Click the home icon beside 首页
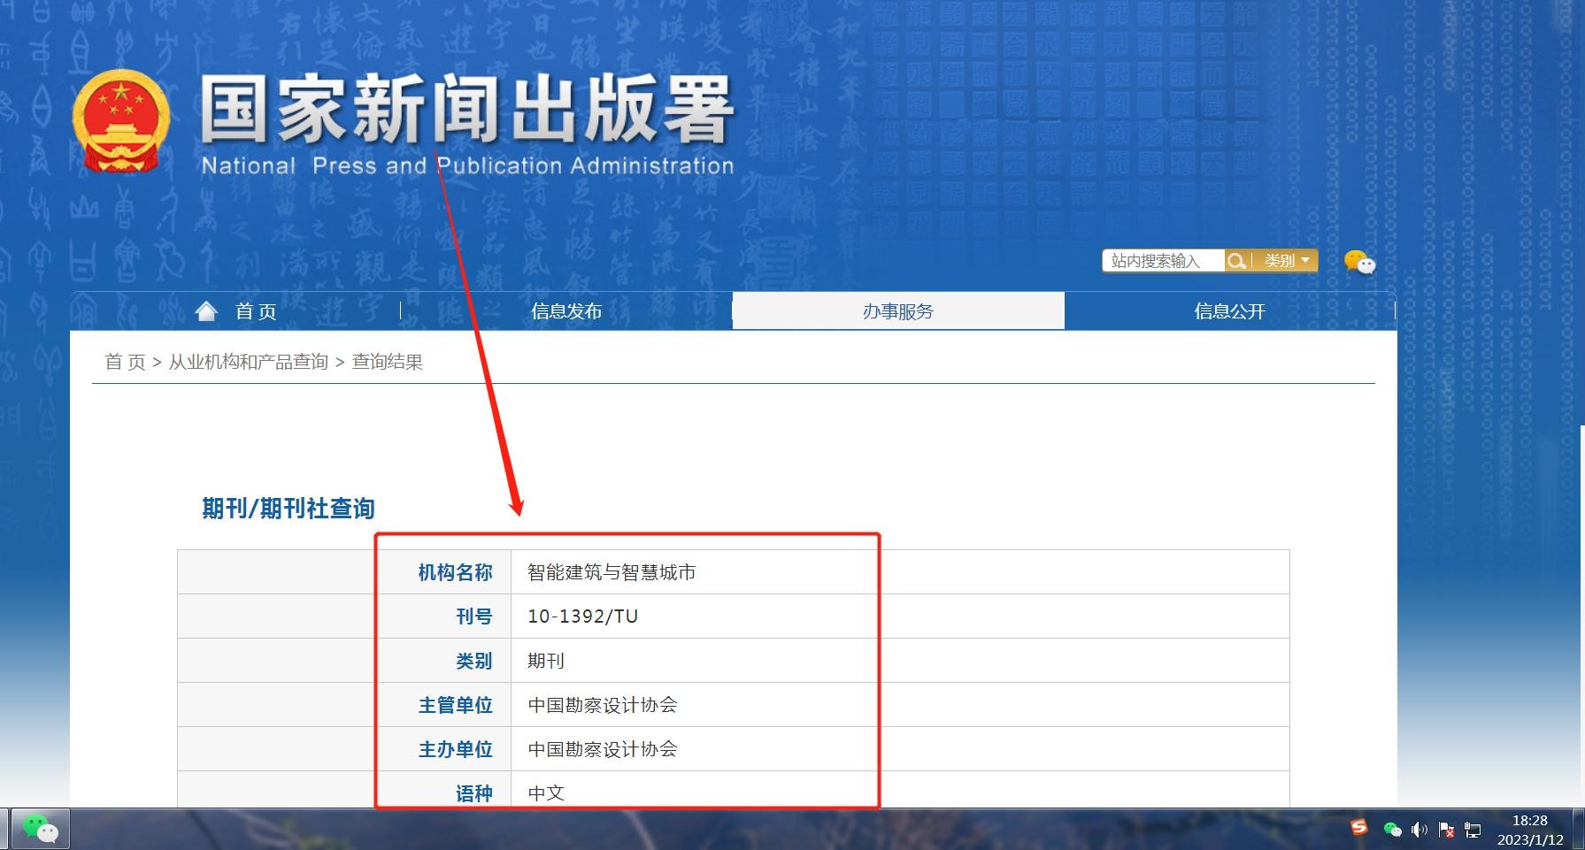The height and width of the screenshot is (850, 1585). point(206,310)
